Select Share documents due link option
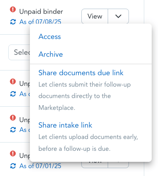 coord(81,73)
